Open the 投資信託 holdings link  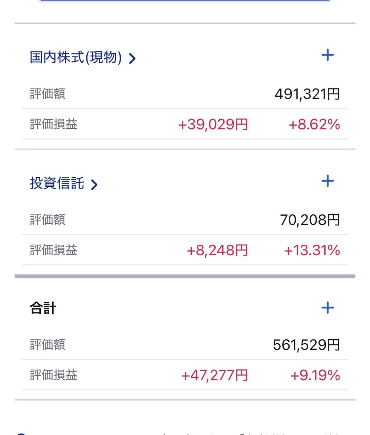(x=57, y=183)
